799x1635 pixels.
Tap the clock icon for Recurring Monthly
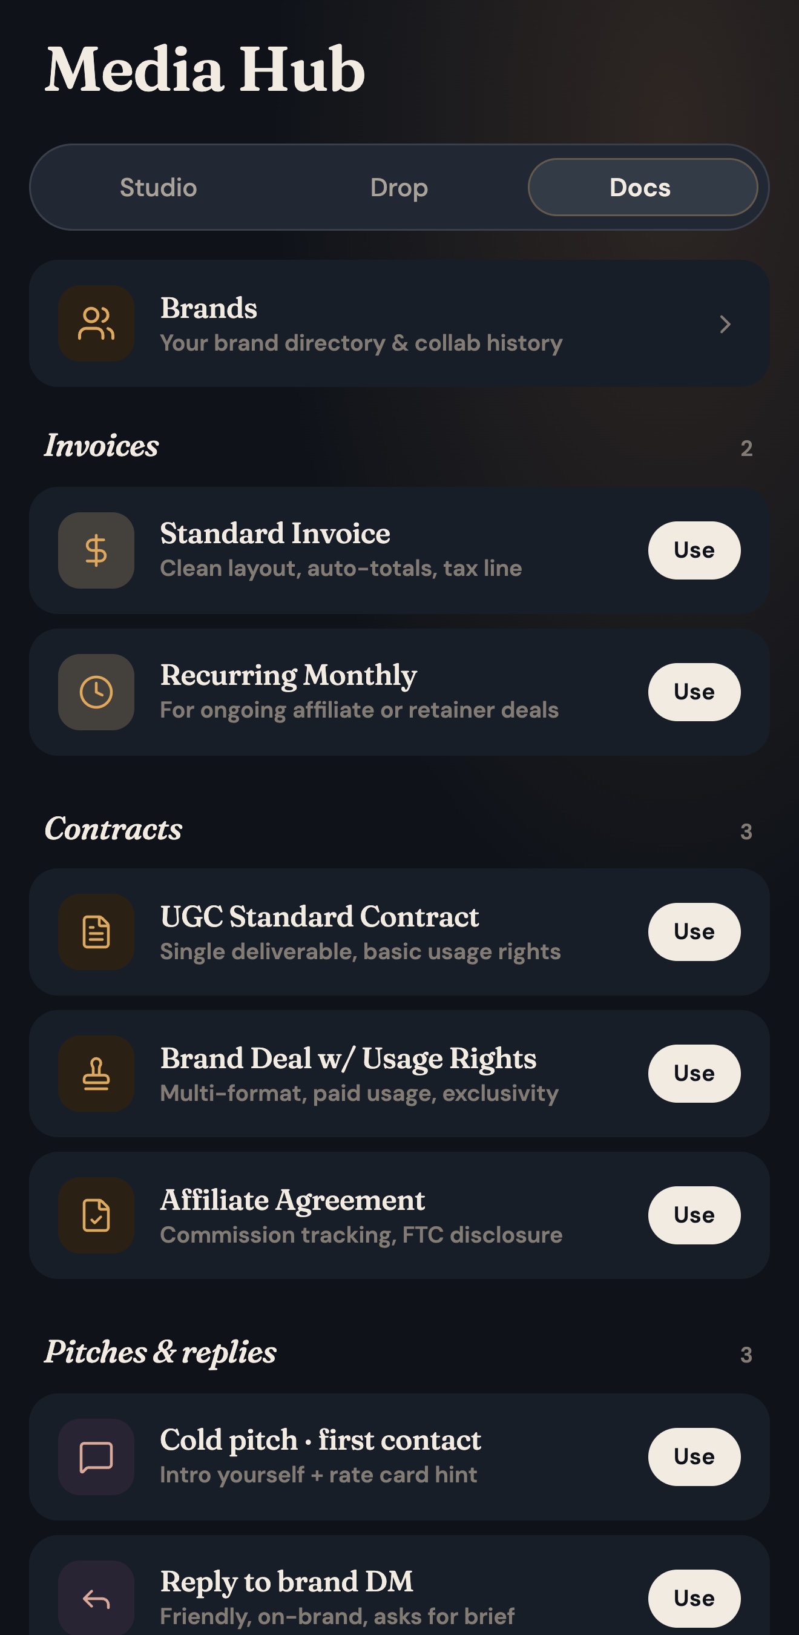pyautogui.click(x=96, y=692)
